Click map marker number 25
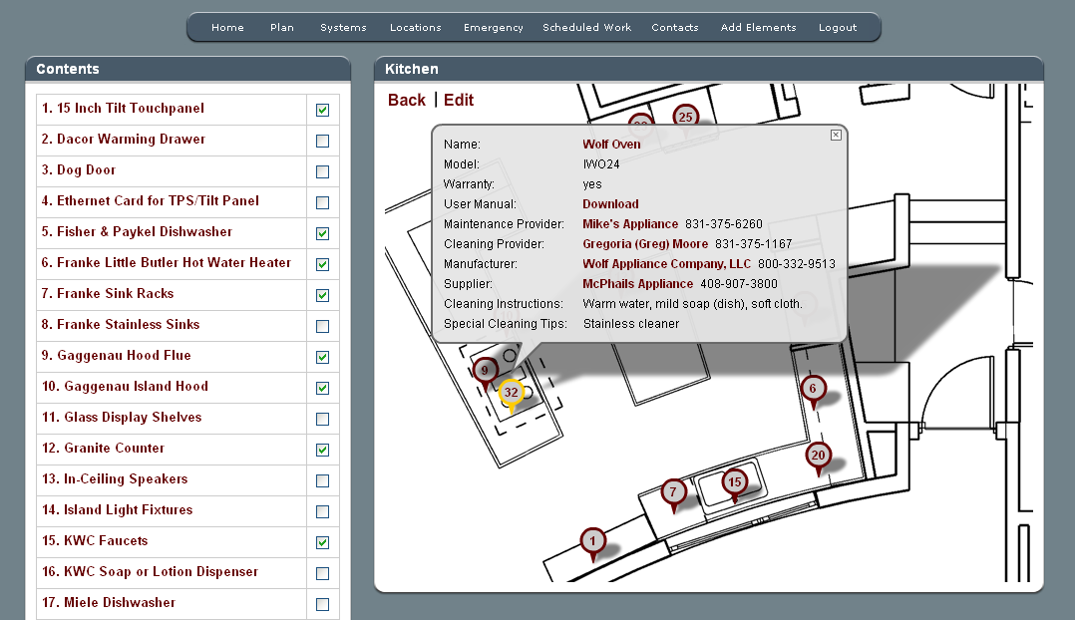This screenshot has height=620, width=1075. (x=685, y=117)
